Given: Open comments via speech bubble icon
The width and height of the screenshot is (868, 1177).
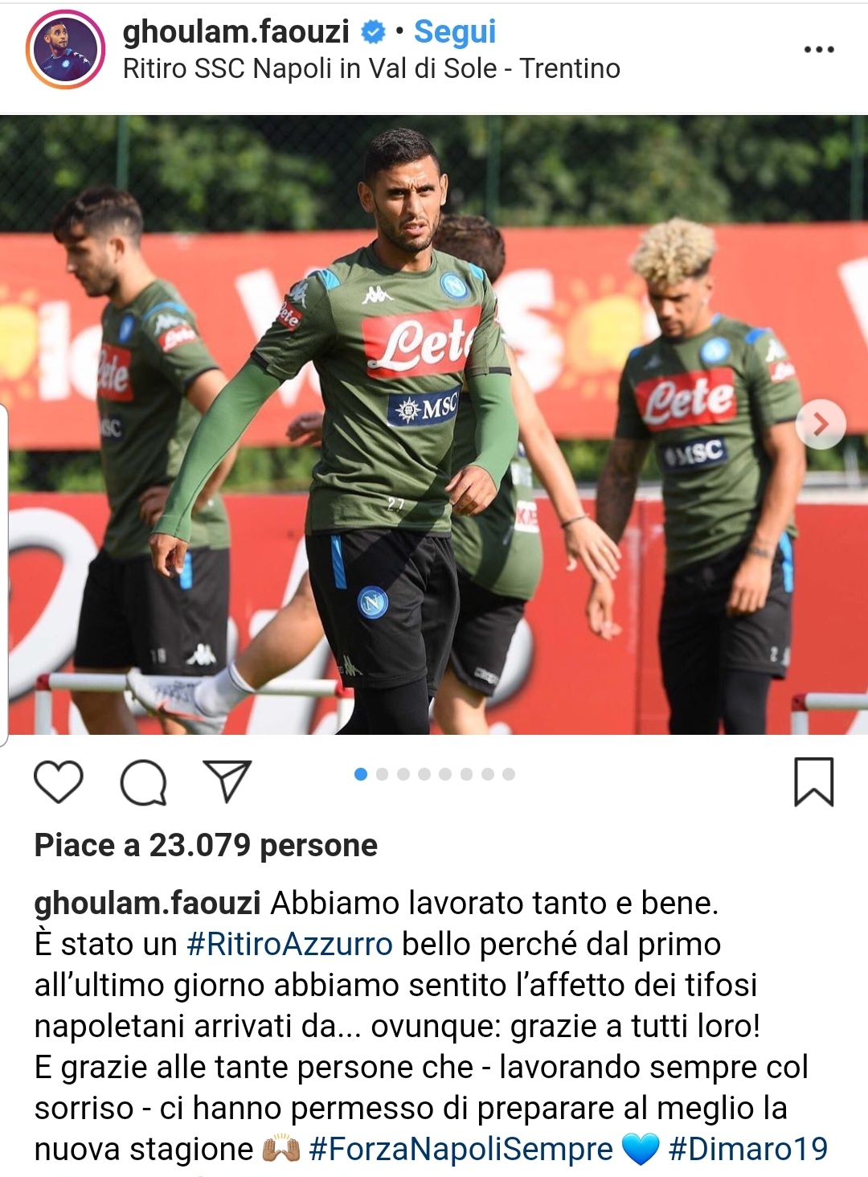Looking at the screenshot, I should click(x=143, y=782).
